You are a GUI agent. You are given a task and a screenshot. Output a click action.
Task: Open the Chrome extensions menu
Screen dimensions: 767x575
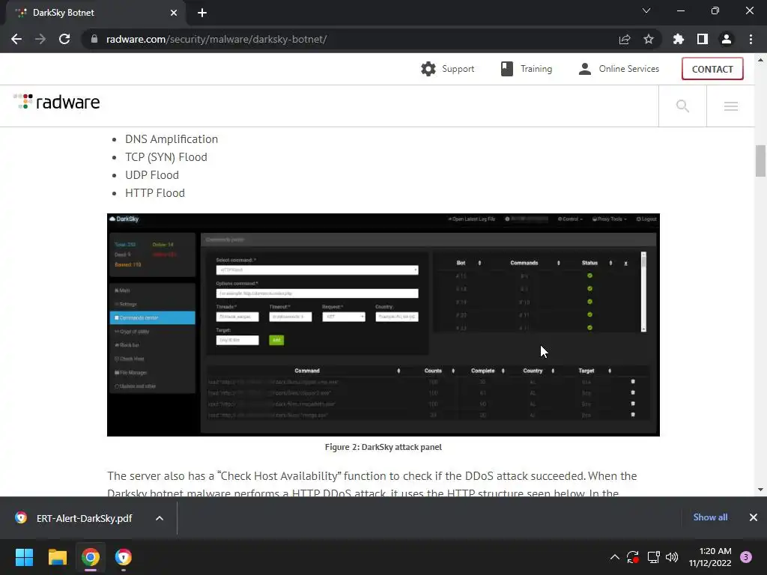click(679, 39)
